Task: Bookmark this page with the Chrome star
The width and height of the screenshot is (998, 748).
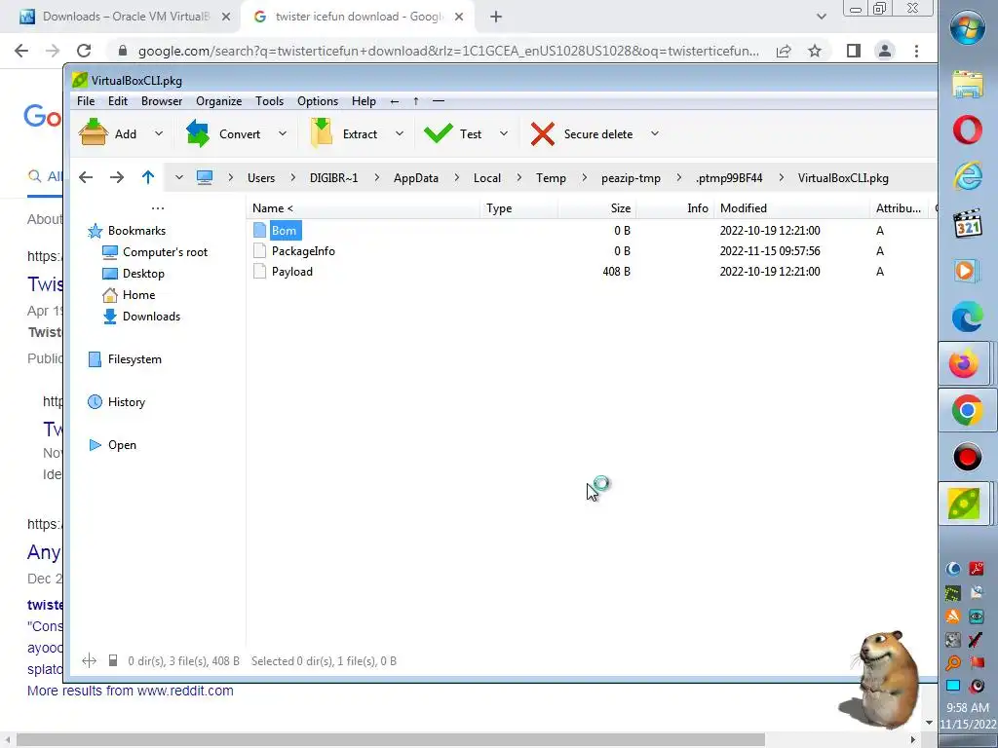Action: tap(815, 51)
